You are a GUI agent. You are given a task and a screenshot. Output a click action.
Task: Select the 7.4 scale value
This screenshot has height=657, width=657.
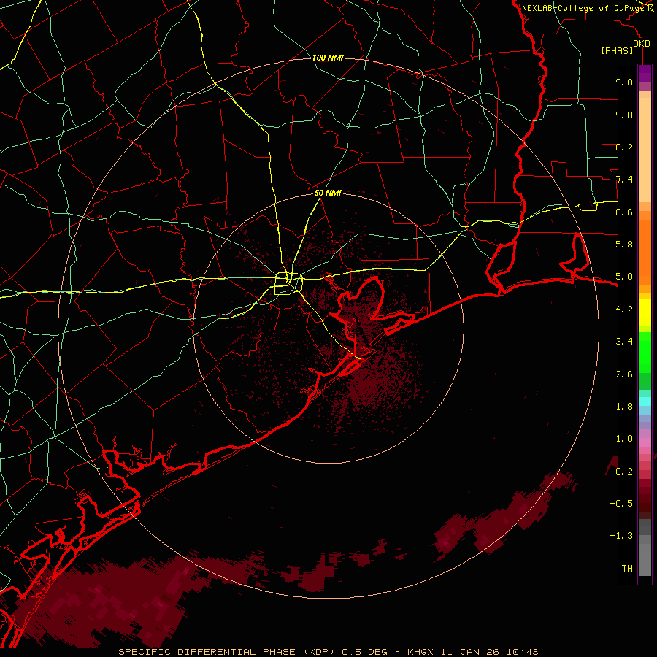tap(624, 180)
